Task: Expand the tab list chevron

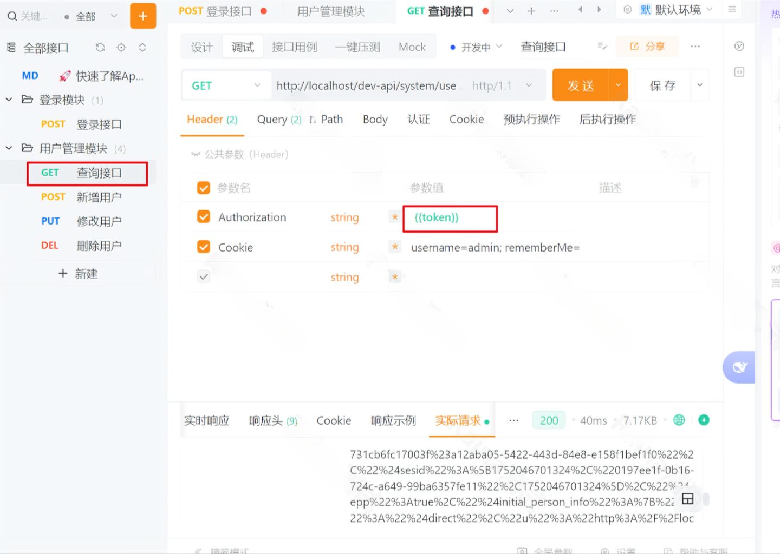Action: [510, 11]
